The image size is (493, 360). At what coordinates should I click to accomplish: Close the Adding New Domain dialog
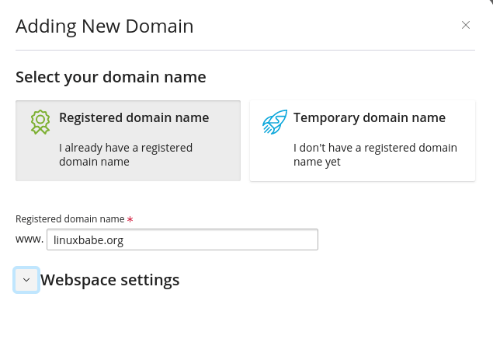[x=466, y=25]
